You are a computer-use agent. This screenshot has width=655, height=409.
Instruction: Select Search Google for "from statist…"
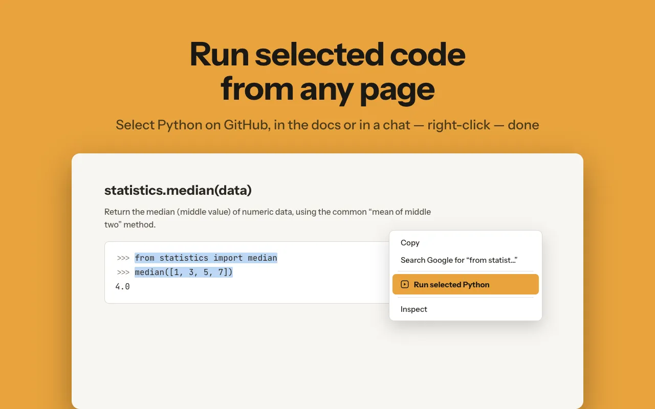(466, 260)
